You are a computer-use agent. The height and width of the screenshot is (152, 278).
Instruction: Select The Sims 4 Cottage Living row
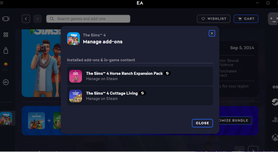click(140, 96)
